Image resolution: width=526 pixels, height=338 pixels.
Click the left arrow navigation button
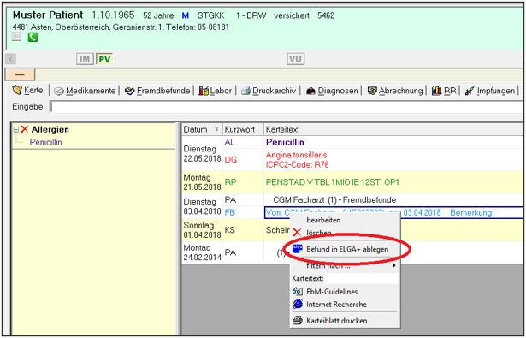(10, 59)
